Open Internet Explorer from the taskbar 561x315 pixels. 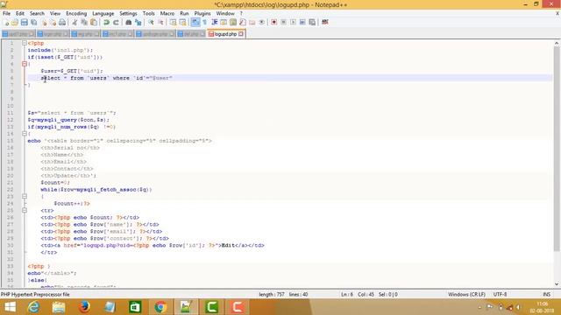point(33,307)
